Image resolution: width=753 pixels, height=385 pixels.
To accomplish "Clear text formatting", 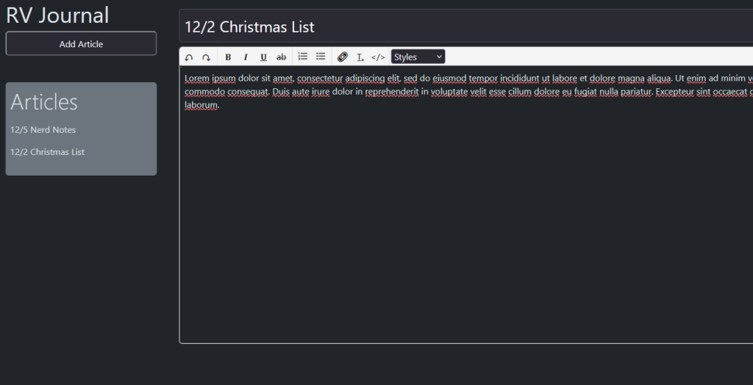I will [x=360, y=57].
